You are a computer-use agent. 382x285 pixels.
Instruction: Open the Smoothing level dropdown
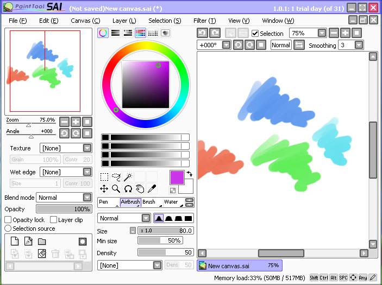[x=359, y=45]
